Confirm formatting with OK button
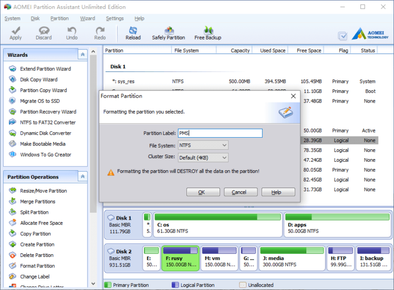Image resolution: width=394 pixels, height=290 pixels. (203, 192)
